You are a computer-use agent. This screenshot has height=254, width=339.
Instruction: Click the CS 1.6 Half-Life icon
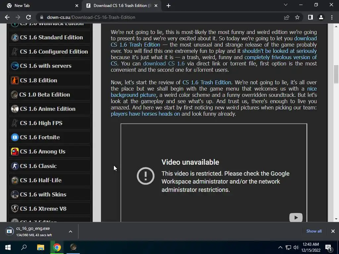(x=15, y=180)
